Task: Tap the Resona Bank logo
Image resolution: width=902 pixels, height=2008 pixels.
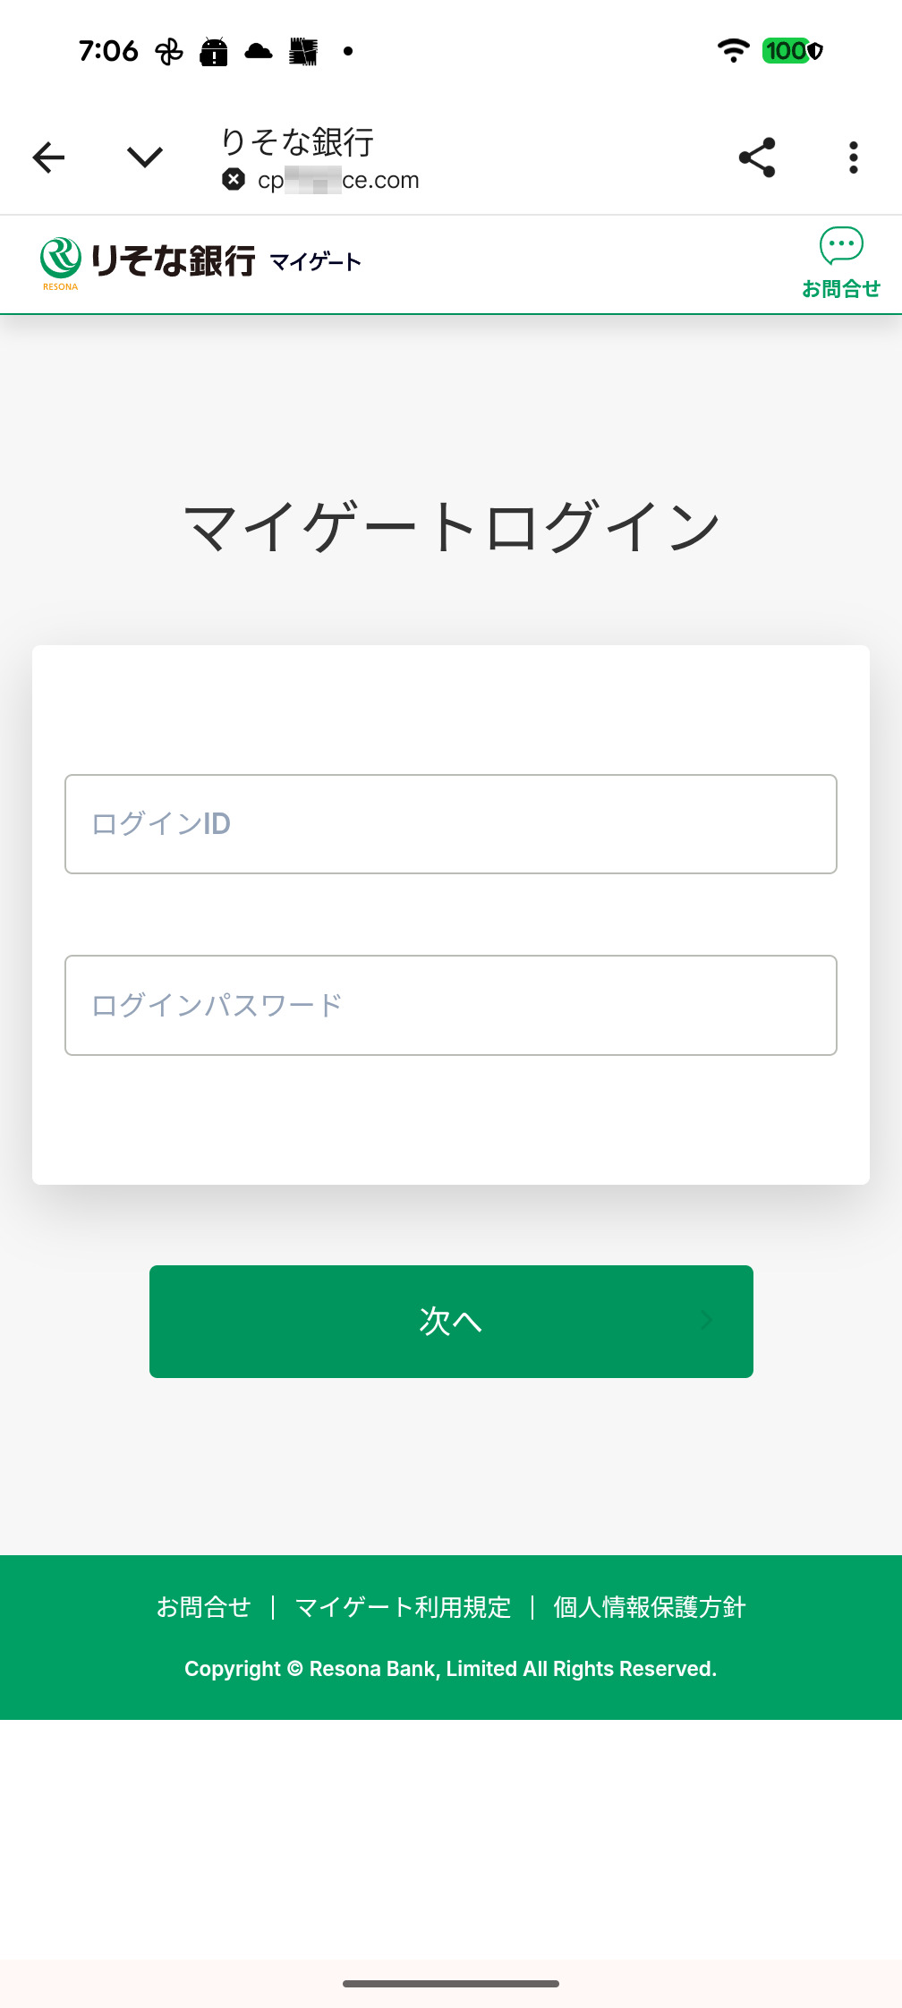Action: 148,261
